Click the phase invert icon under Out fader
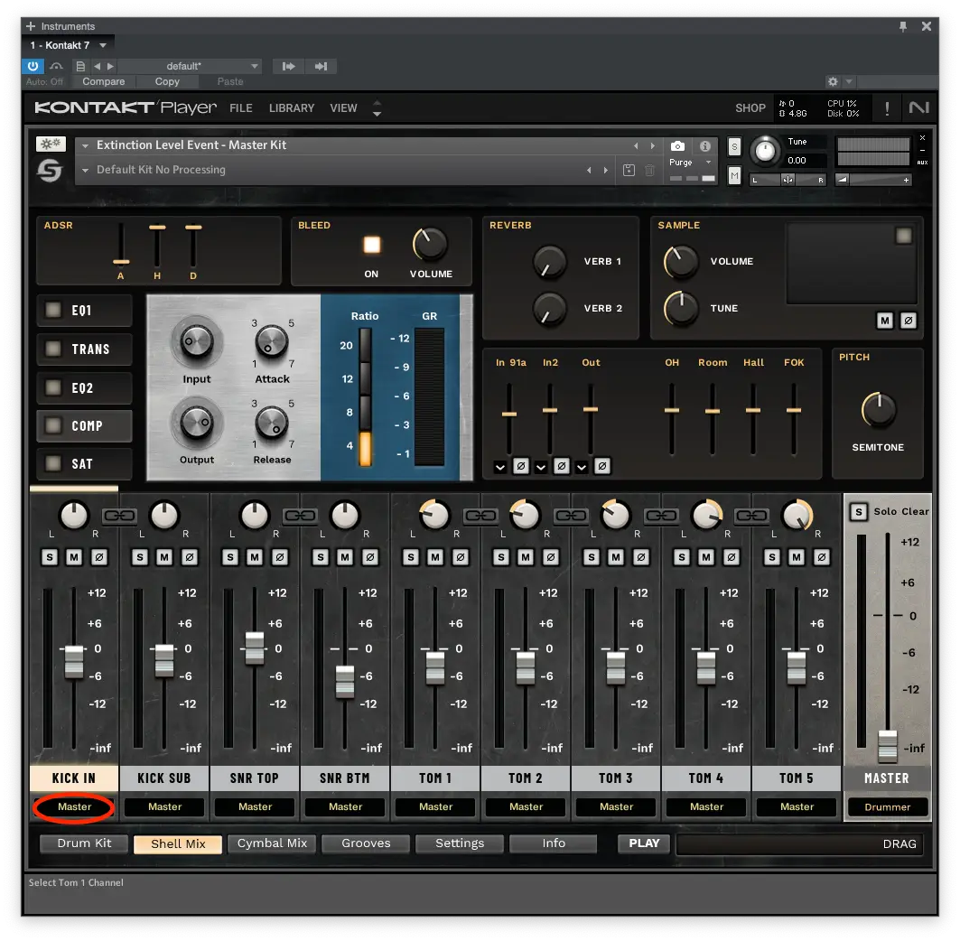The height and width of the screenshot is (941, 960). point(602,466)
